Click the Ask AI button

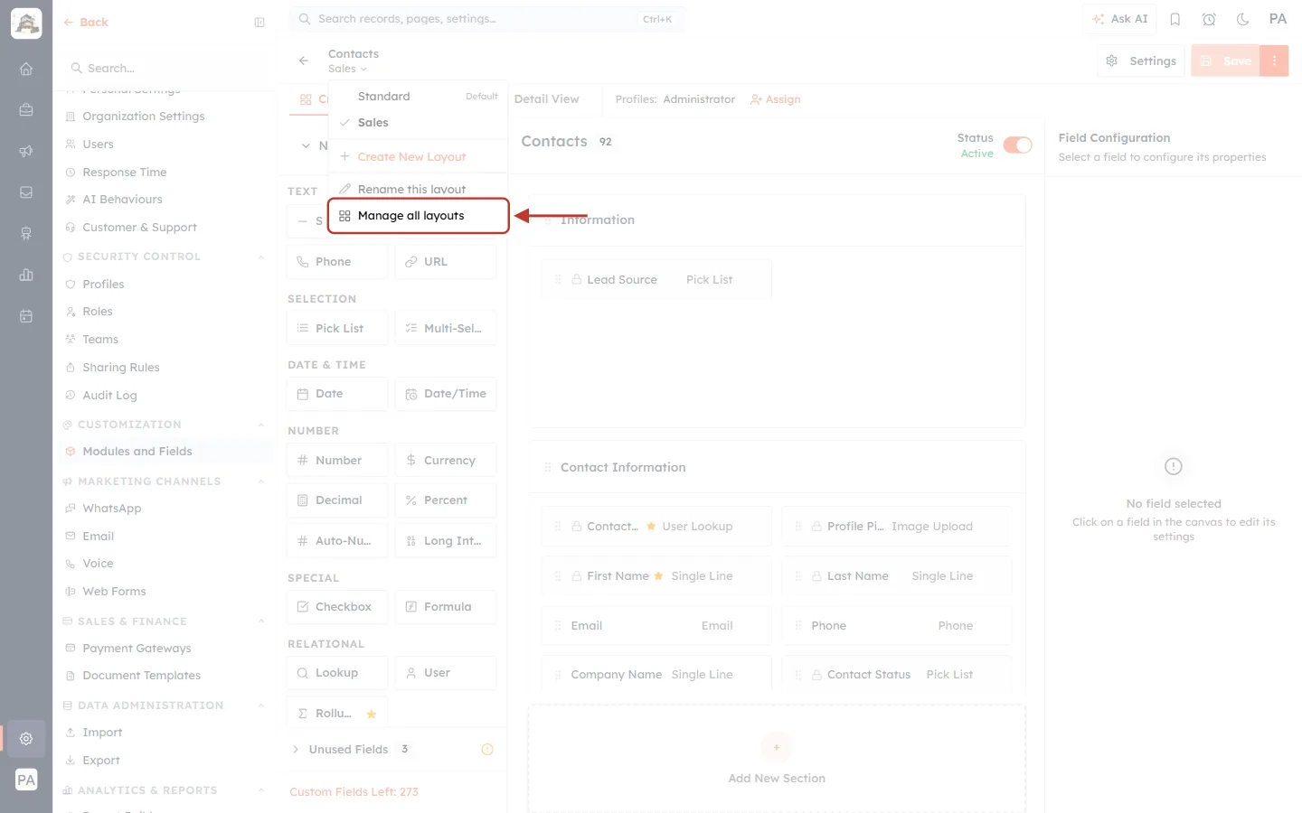click(1119, 19)
